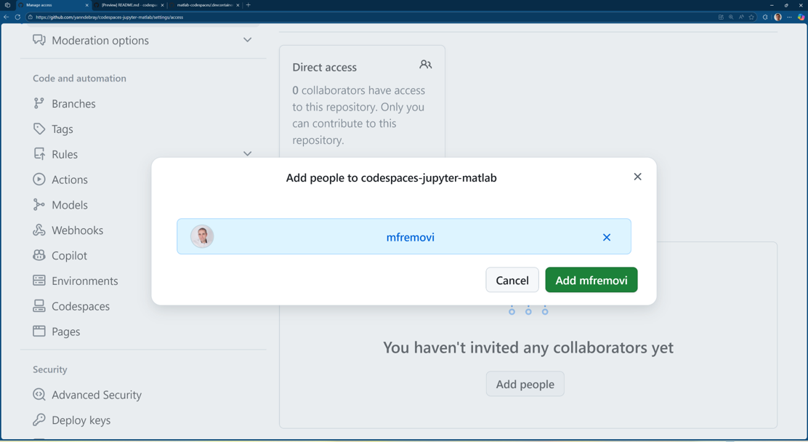
Task: Click the Tags icon in sidebar
Action: (39, 129)
